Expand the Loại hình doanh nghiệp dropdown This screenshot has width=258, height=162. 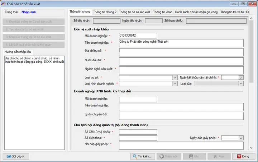(x=175, y=84)
